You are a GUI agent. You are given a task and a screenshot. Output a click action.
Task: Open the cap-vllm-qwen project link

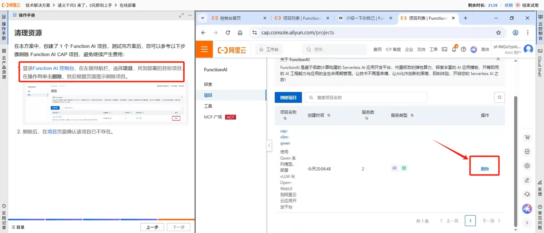tap(285, 137)
